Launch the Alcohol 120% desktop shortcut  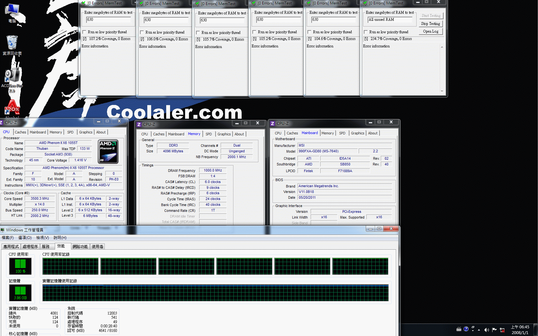tap(12, 109)
